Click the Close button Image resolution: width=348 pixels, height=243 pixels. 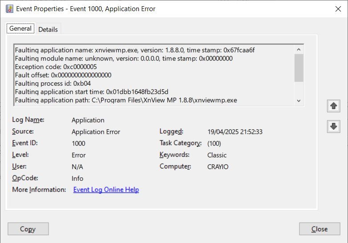pos(320,229)
